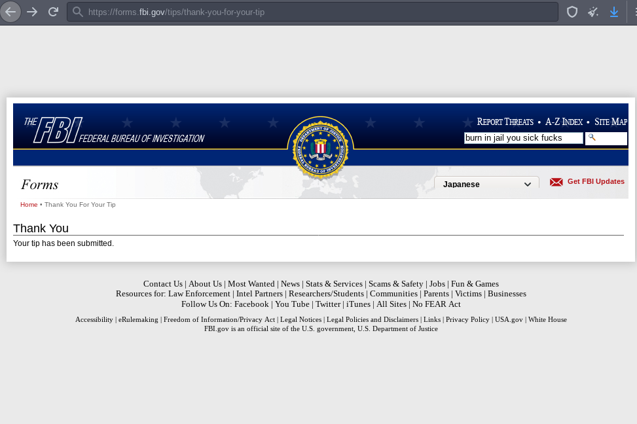
Task: Click the Department of Justice FBI seal
Action: click(x=321, y=148)
